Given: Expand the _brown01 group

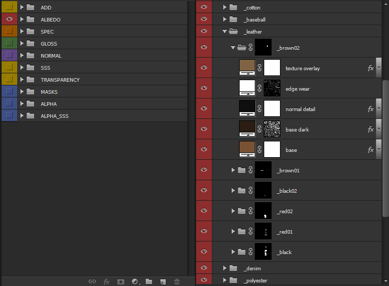Looking at the screenshot, I should click(x=233, y=170).
